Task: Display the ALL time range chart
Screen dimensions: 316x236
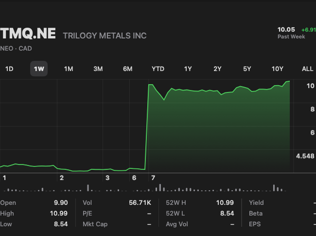Action: point(307,69)
